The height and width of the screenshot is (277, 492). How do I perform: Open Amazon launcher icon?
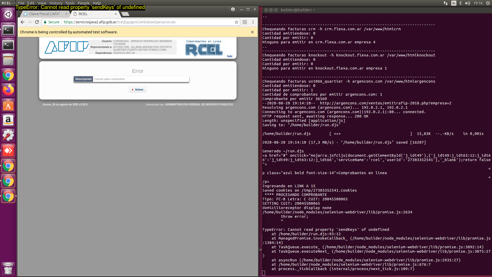pos(8,120)
